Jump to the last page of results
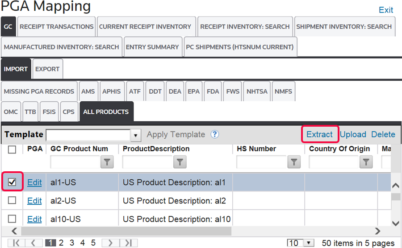Viewport: 402px width, 248px height. pyautogui.click(x=128, y=243)
